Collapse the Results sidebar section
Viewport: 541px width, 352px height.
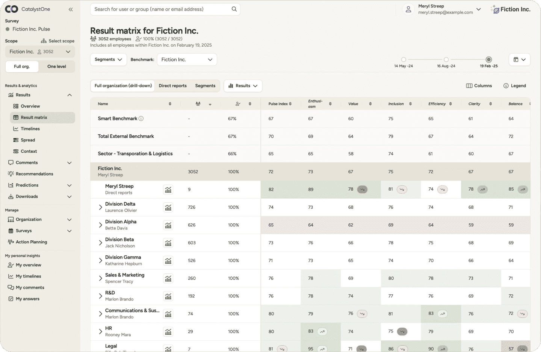pyautogui.click(x=70, y=95)
